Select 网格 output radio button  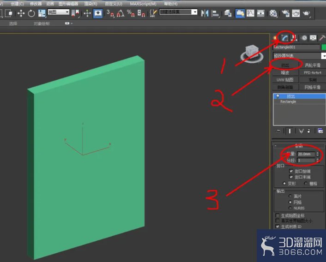click(290, 202)
